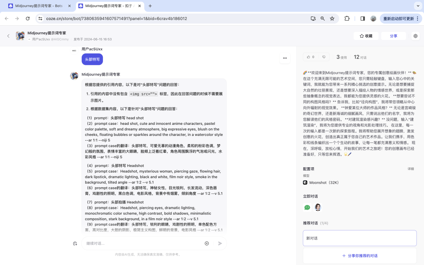Click the 12 对话 conversation count

pyautogui.click(x=360, y=57)
